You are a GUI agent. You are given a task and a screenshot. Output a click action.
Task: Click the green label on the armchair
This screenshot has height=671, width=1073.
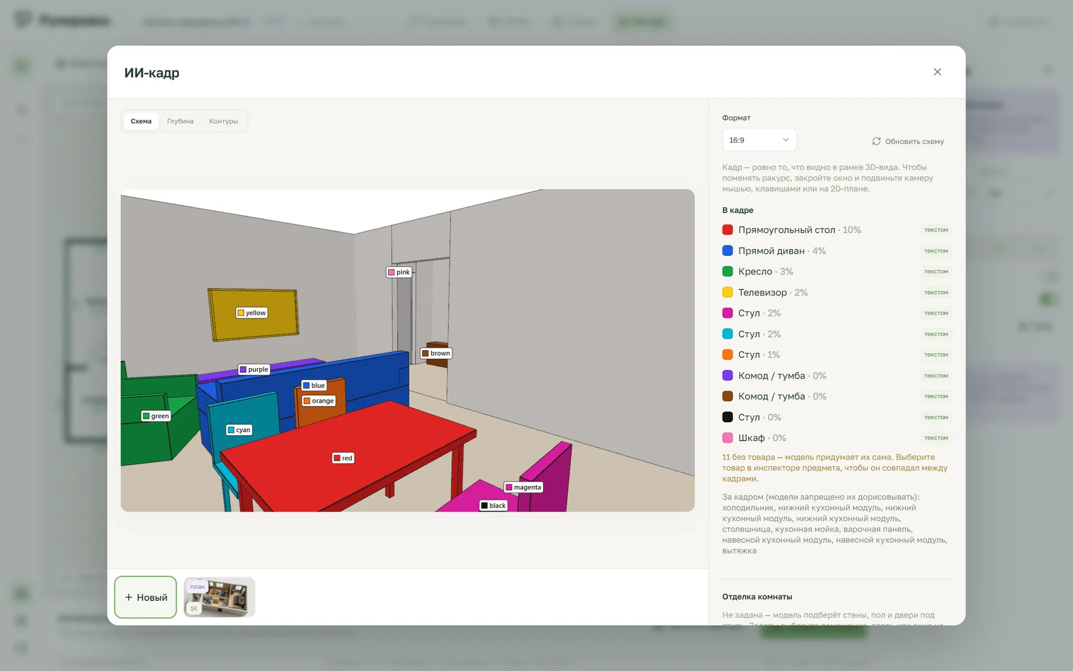tap(156, 416)
